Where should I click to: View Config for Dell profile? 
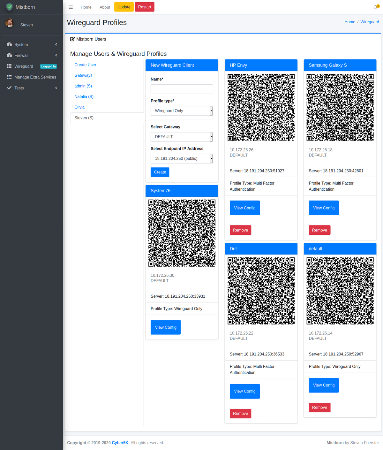pyautogui.click(x=245, y=391)
